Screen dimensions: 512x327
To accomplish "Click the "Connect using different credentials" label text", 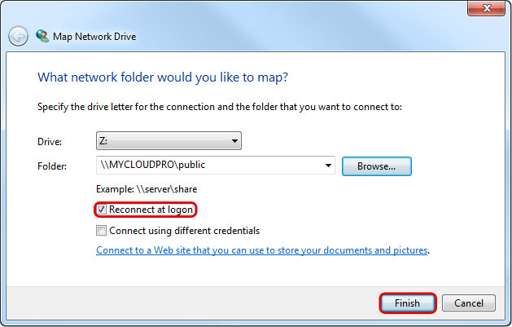I will click(184, 231).
